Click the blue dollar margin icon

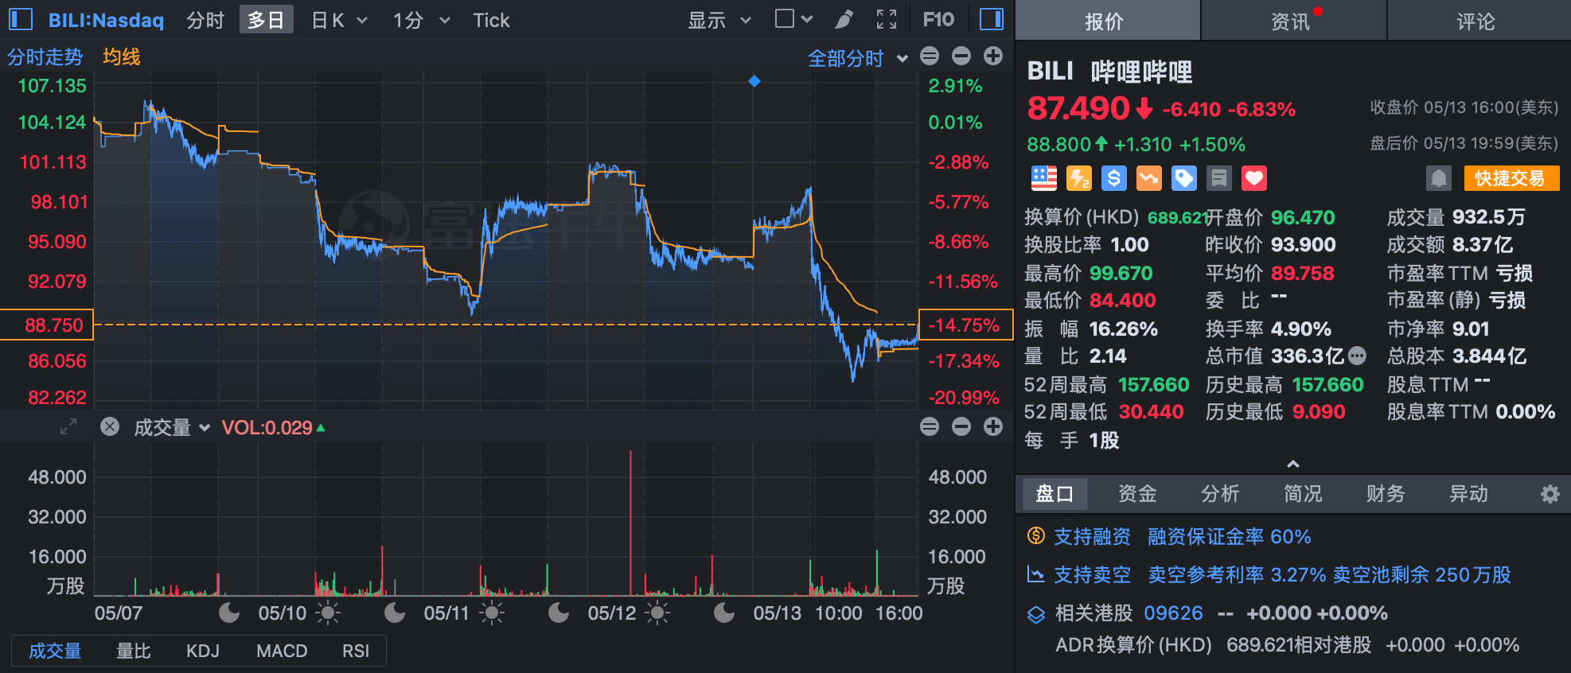(1114, 178)
